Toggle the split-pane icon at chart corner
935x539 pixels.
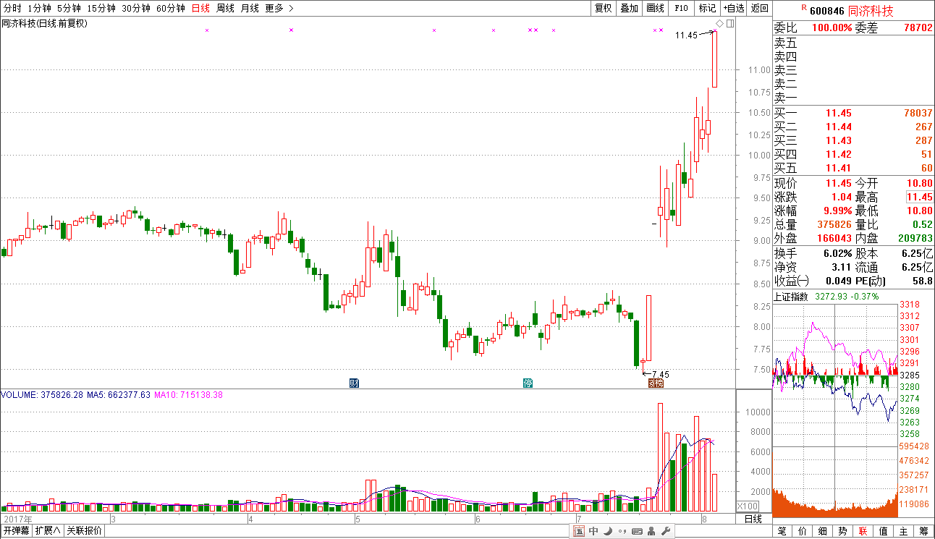coord(730,24)
